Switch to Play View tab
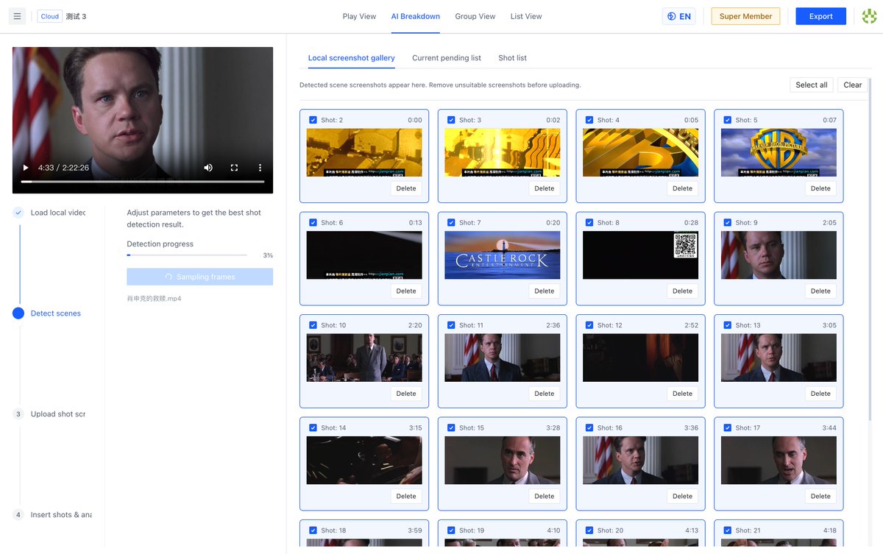The height and width of the screenshot is (554, 883). point(359,16)
